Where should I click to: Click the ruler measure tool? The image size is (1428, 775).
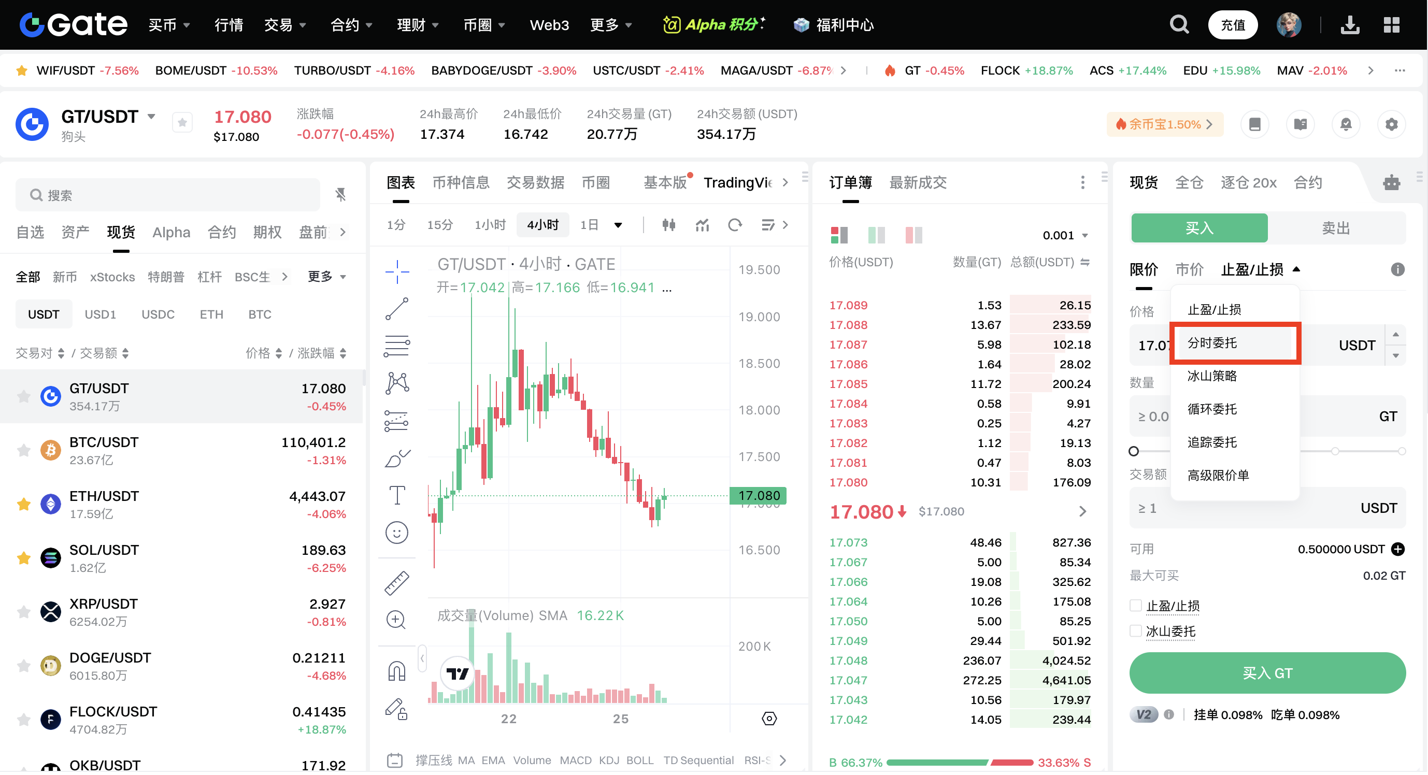pos(397,583)
